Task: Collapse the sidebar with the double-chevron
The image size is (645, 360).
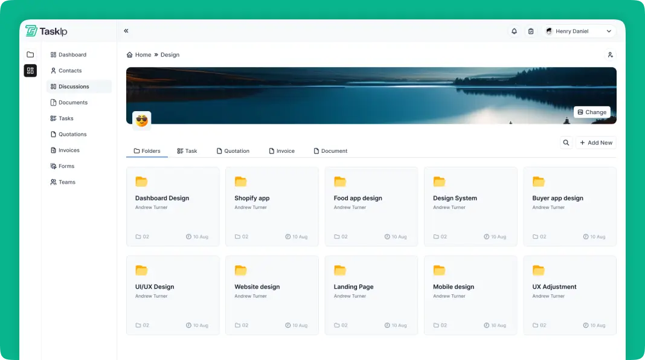Action: coord(126,30)
